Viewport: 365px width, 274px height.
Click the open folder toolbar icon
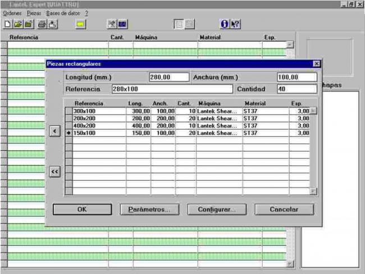(x=18, y=24)
